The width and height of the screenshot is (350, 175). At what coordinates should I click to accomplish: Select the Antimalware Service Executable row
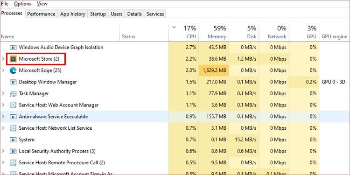(x=175, y=117)
